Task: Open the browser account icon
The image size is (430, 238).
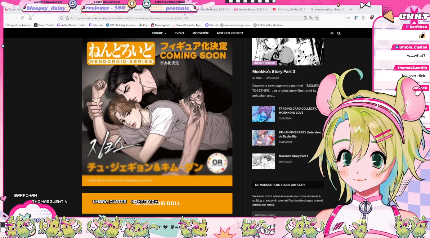Action: [356, 18]
